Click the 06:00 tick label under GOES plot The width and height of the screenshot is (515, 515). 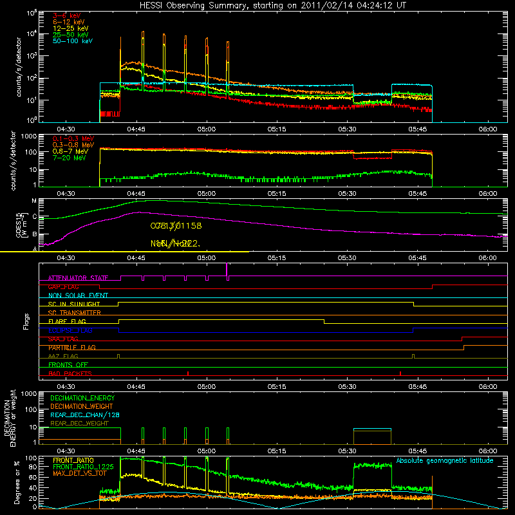[x=488, y=258]
